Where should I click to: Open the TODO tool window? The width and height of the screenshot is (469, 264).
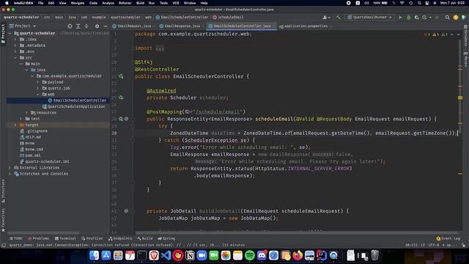pos(16,238)
